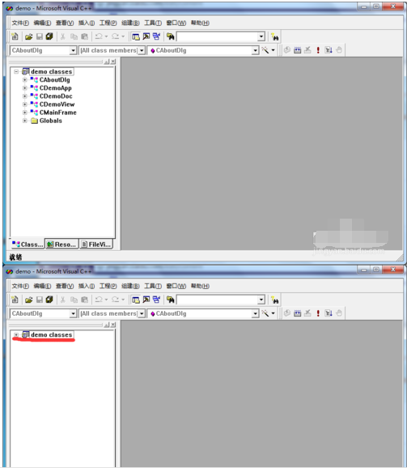Click Go debug icon in top window

pos(329,50)
